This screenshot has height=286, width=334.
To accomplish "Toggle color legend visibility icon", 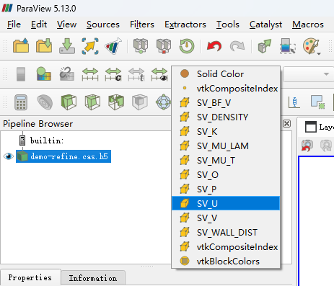I will coord(21,74).
